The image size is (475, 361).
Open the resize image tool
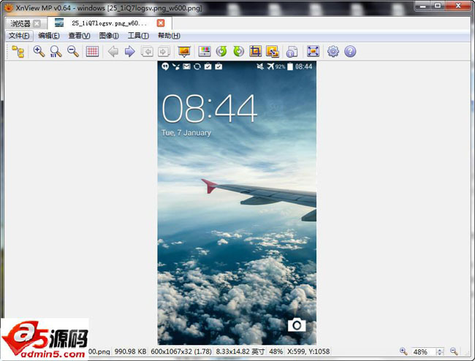[273, 51]
